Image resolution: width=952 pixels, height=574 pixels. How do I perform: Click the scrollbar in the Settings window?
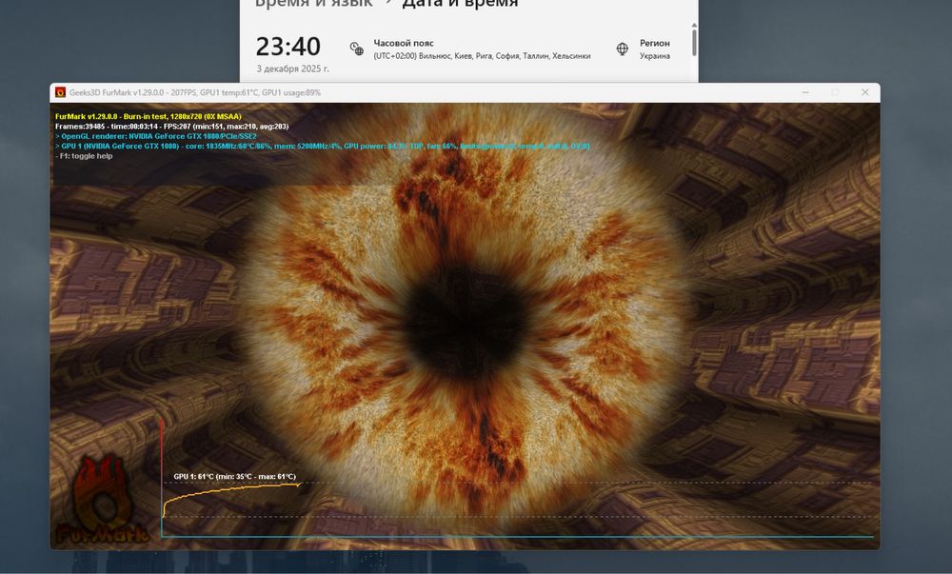coord(694,43)
